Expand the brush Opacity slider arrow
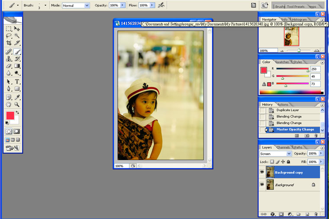329x219 pixels. (x=123, y=5)
